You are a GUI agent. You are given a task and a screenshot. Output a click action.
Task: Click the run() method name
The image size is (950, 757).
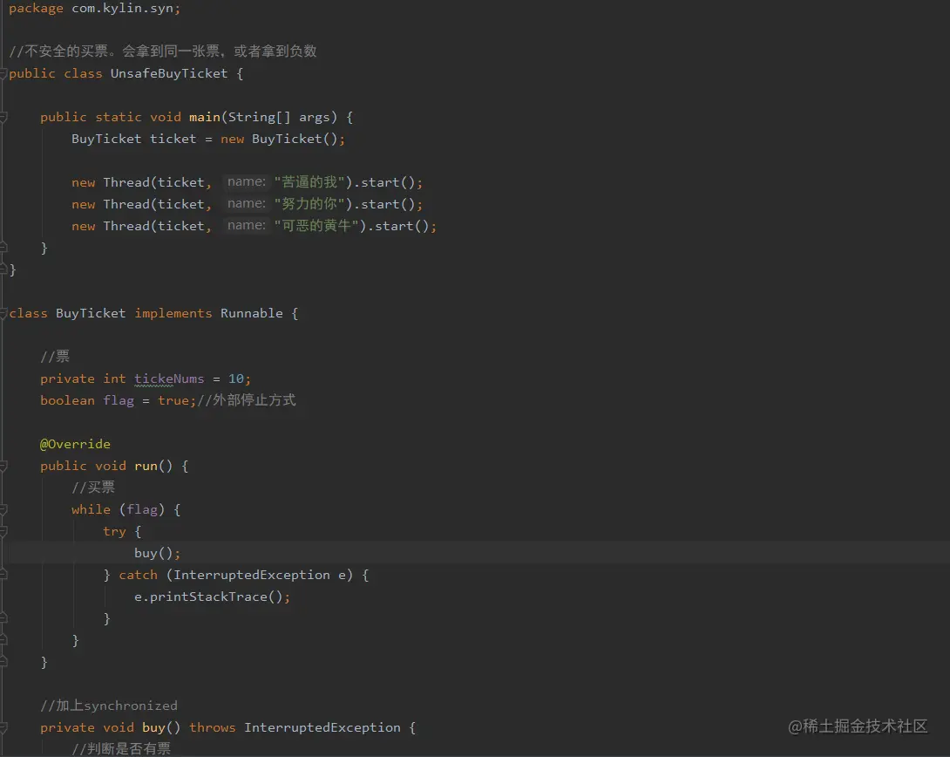[146, 466]
